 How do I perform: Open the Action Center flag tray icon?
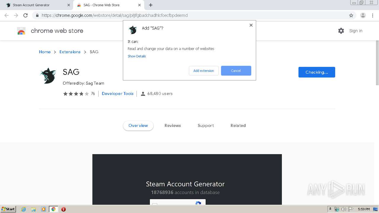(351, 209)
